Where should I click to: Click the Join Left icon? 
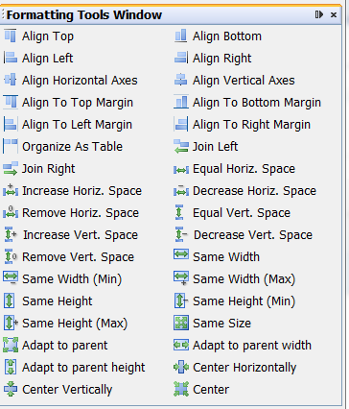pyautogui.click(x=181, y=146)
